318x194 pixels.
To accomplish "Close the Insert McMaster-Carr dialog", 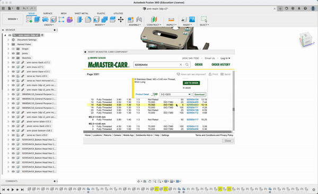I will tap(228, 140).
